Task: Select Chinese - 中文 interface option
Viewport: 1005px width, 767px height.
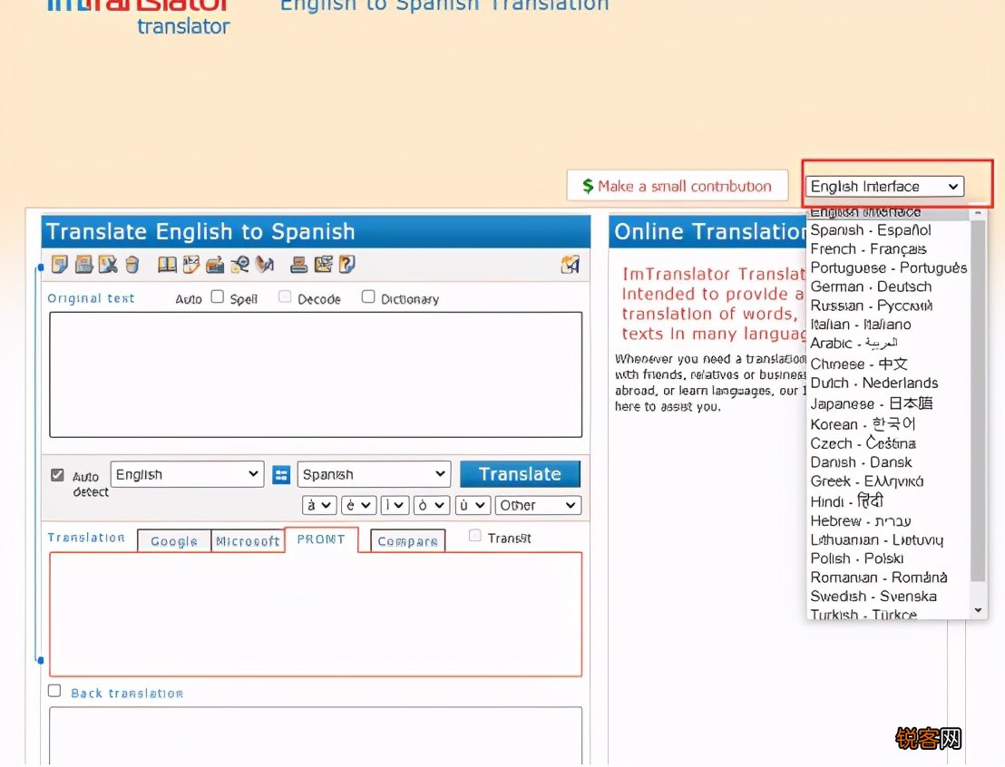Action: pyautogui.click(x=888, y=364)
